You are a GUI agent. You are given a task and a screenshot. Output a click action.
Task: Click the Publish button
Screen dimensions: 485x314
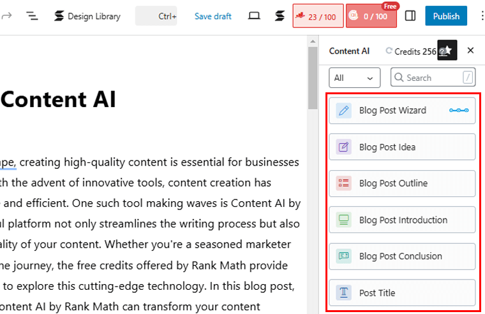coord(446,16)
